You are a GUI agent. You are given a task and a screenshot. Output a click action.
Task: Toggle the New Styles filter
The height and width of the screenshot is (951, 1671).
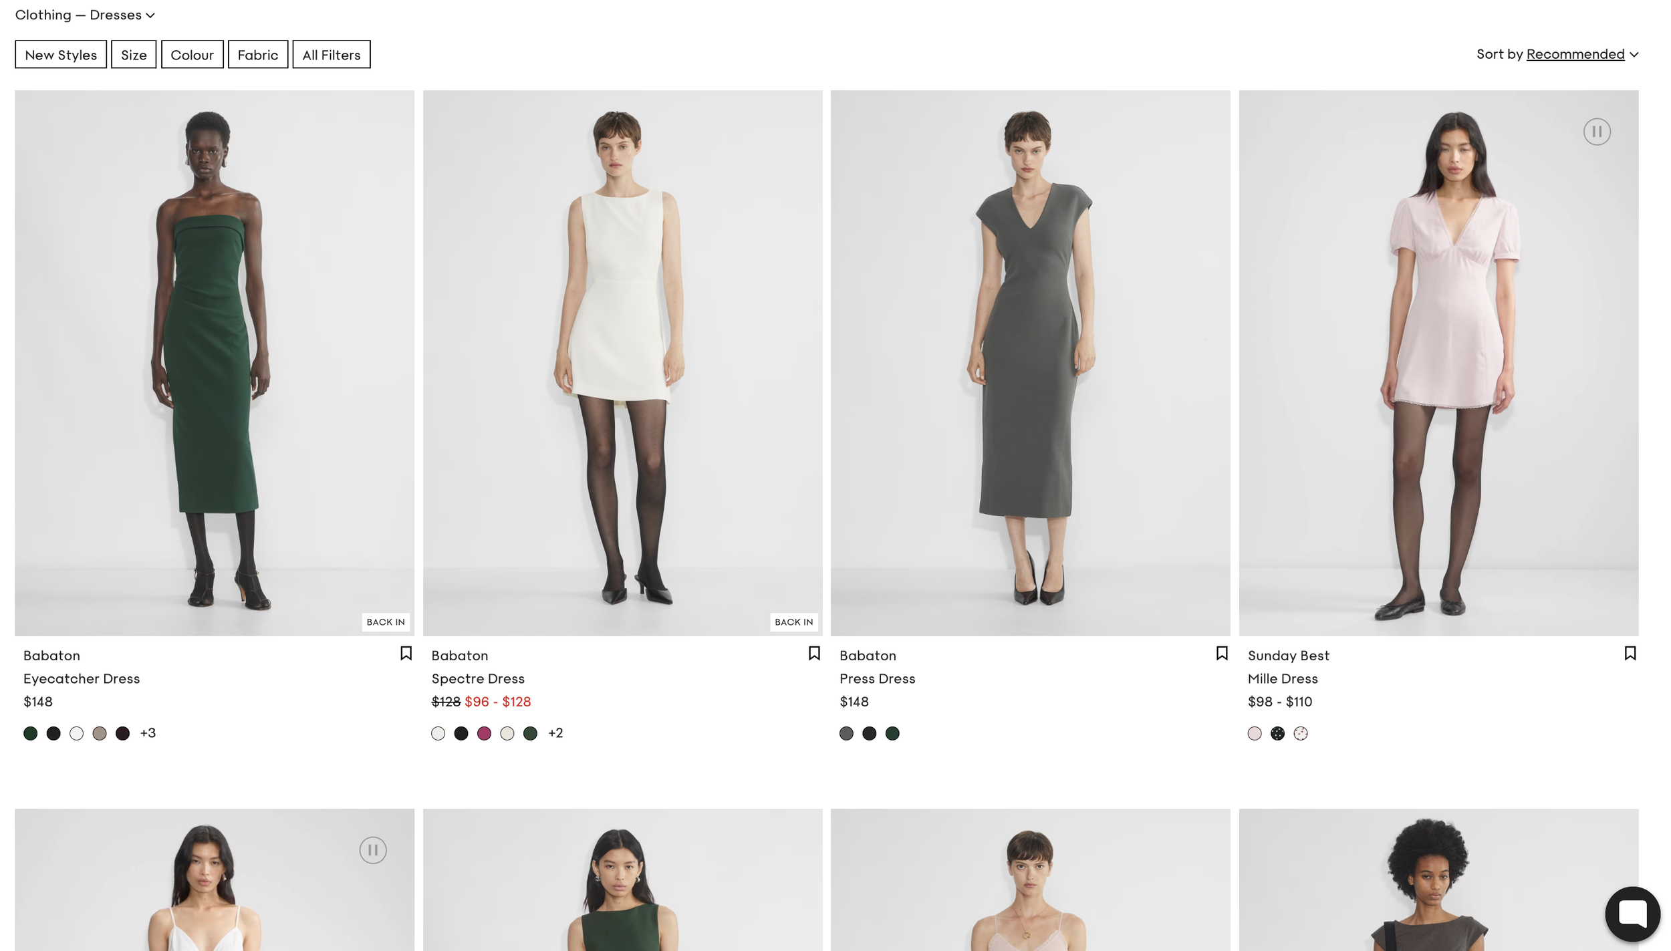(61, 55)
